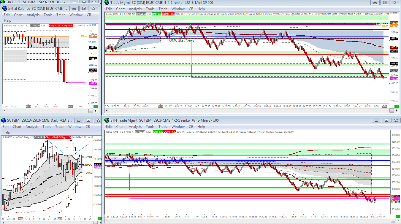Click the 1648.13 price label in Trade Mgmt #22
Screen dimensions: 401x224
click(394, 23)
